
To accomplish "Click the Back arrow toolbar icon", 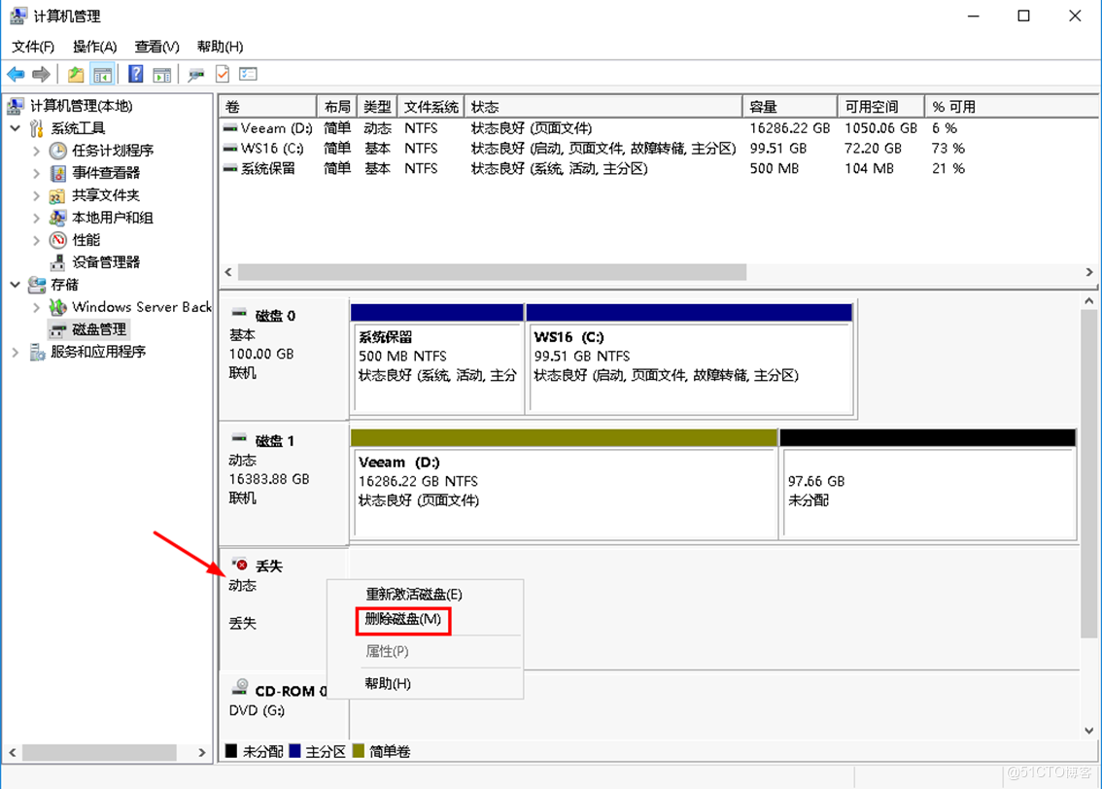I will [x=16, y=74].
